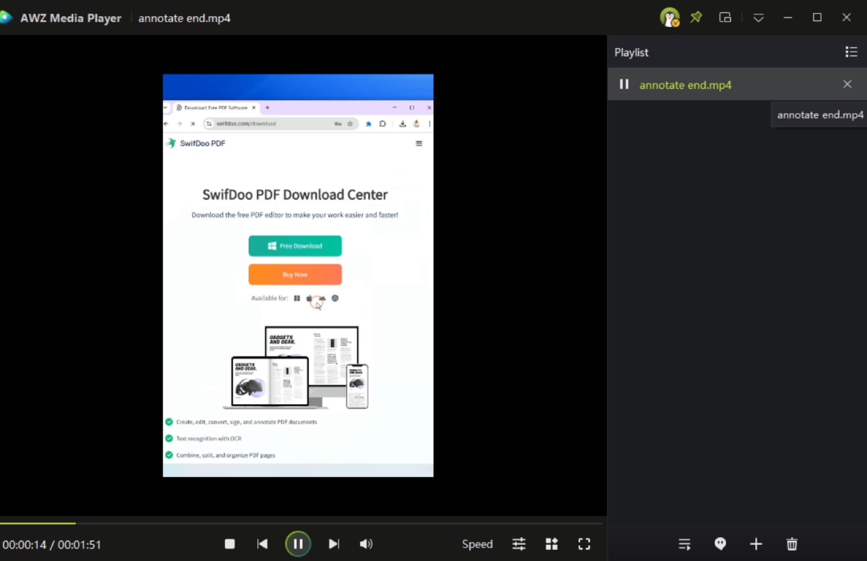Seek along the playback progress bar
This screenshot has height=561, width=867.
tap(301, 523)
